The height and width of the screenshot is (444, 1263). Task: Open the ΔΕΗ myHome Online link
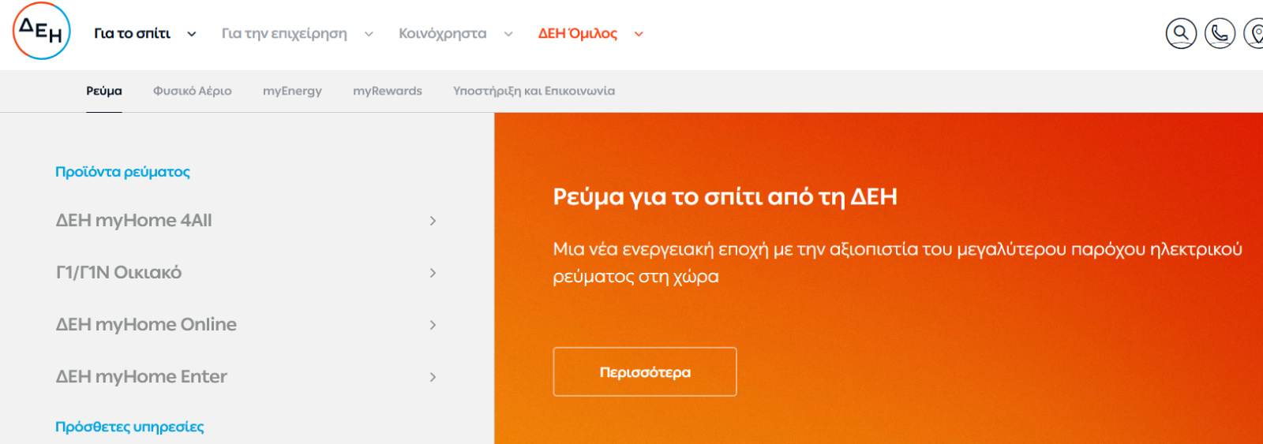[x=146, y=324]
